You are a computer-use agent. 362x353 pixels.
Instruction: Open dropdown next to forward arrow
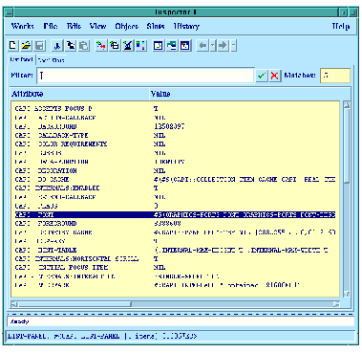[x=233, y=45]
